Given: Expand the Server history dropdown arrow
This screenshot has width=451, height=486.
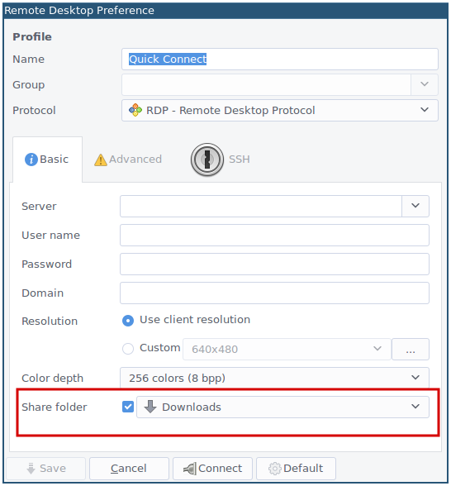Looking at the screenshot, I should (415, 206).
